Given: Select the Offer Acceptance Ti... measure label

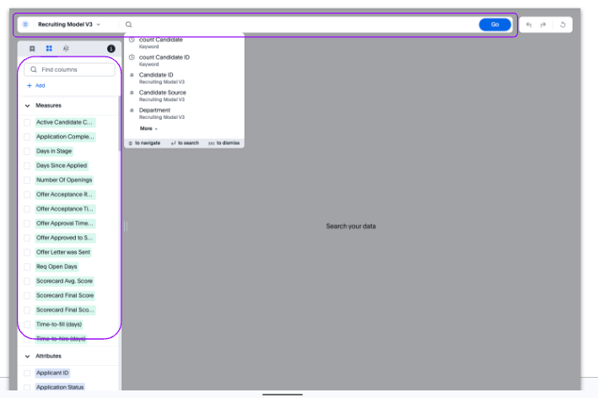Looking at the screenshot, I should 65,209.
